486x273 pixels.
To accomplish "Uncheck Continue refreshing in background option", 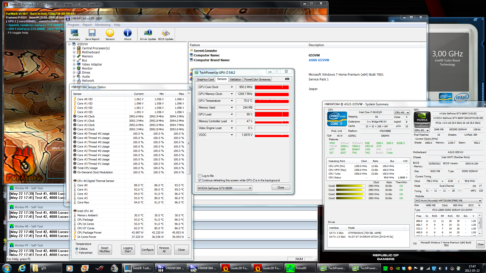I will pos(200,180).
